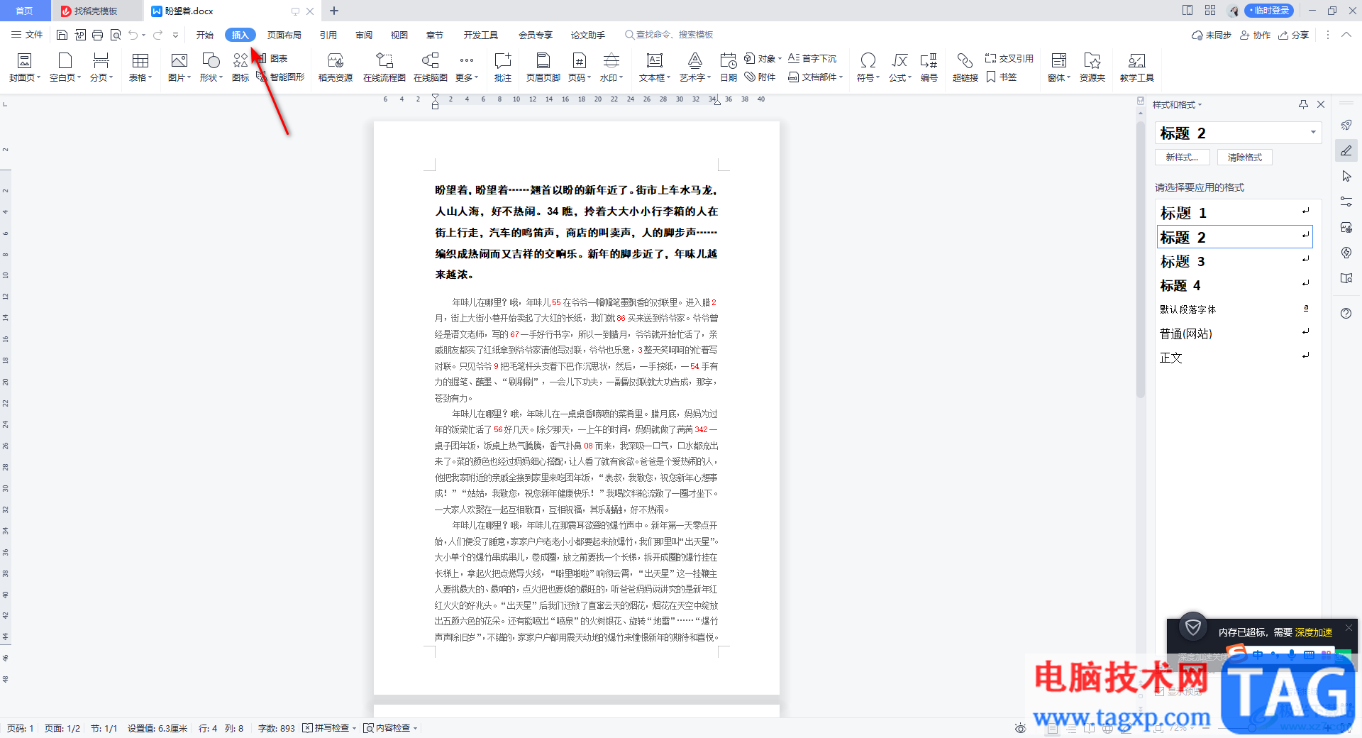
Task: Switch to the 开始 tab
Action: click(x=205, y=35)
